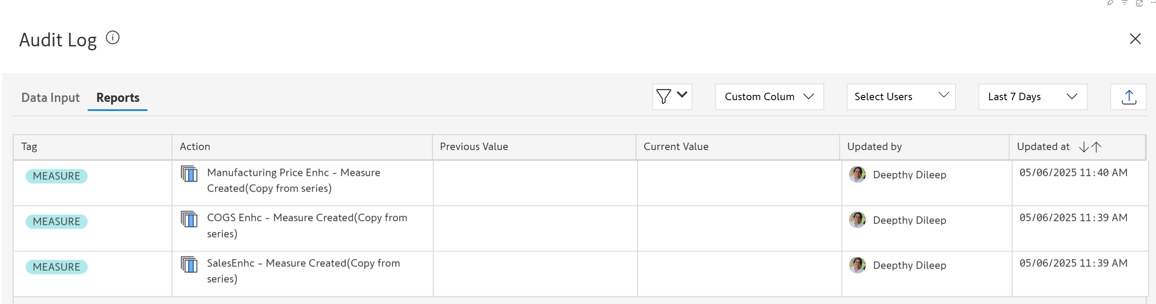Click the Action column header
This screenshot has width=1156, height=304.
(195, 147)
